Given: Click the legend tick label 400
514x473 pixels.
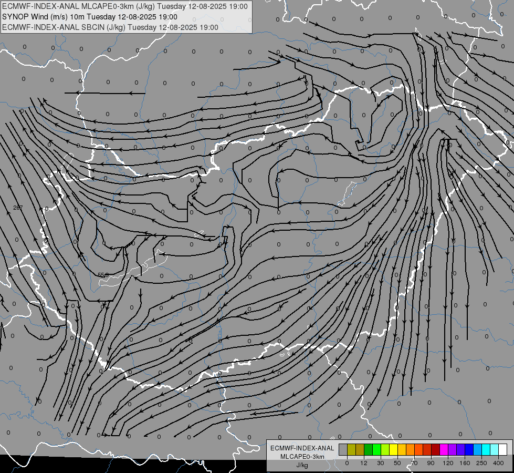Looking at the screenshot, I should (498, 463).
